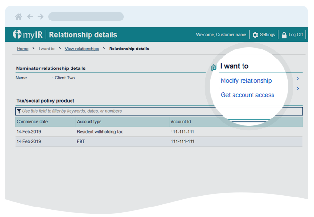Click the browser forward arrow
Viewport: 314px width, 217px height.
click(x=41, y=17)
